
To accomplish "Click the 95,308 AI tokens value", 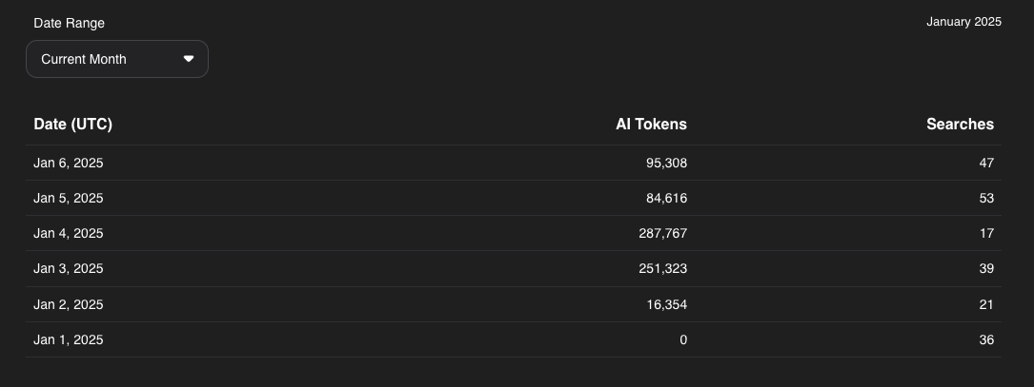I will pyautogui.click(x=666, y=163).
